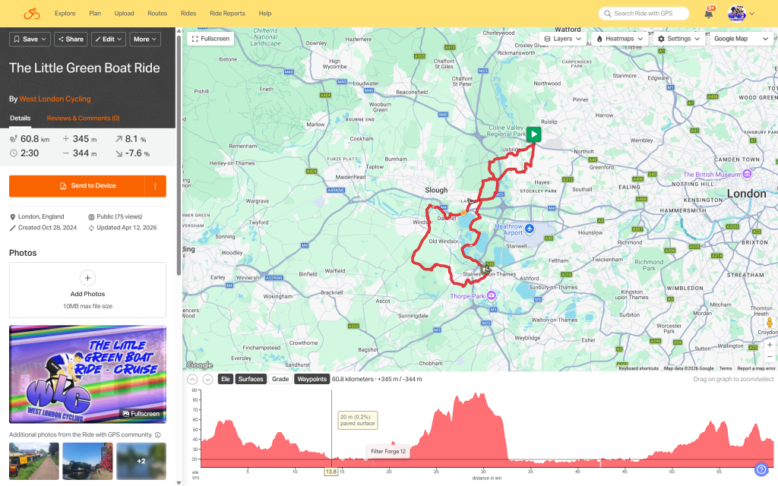
Task: Open the Routes menu
Action: tap(157, 14)
